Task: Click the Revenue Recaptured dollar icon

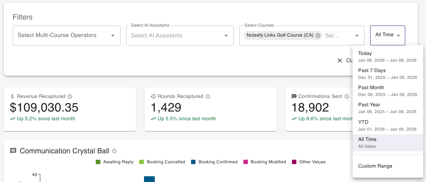Action: [x=12, y=96]
